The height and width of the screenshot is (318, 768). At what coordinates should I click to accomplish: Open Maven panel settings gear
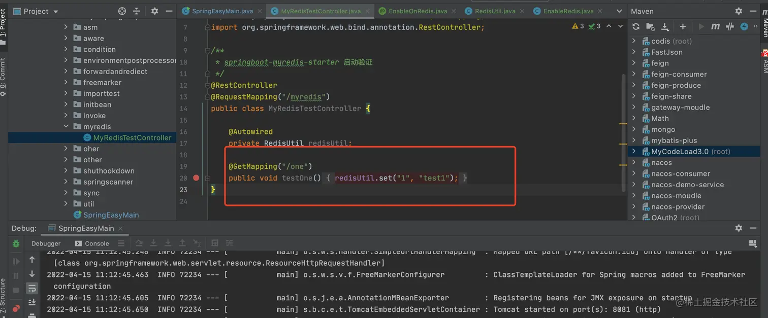pos(738,11)
